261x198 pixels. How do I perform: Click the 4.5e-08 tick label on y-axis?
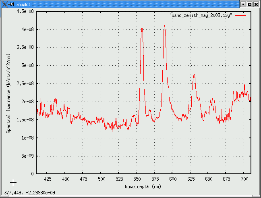(x=25, y=11)
